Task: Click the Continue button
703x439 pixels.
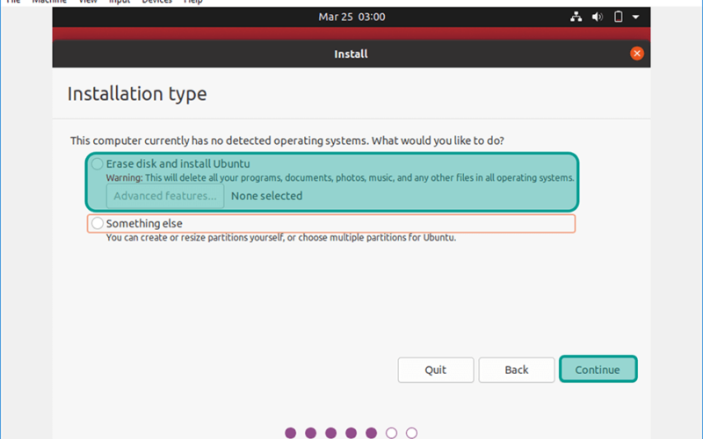Action: click(x=598, y=369)
